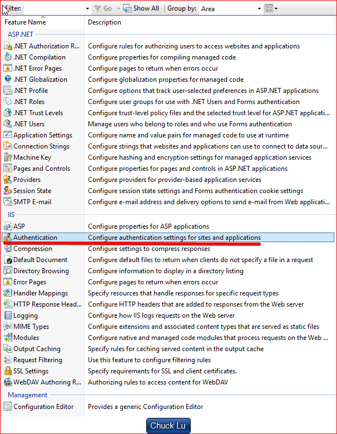
Task: Click the Go filter button
Action: [103, 8]
